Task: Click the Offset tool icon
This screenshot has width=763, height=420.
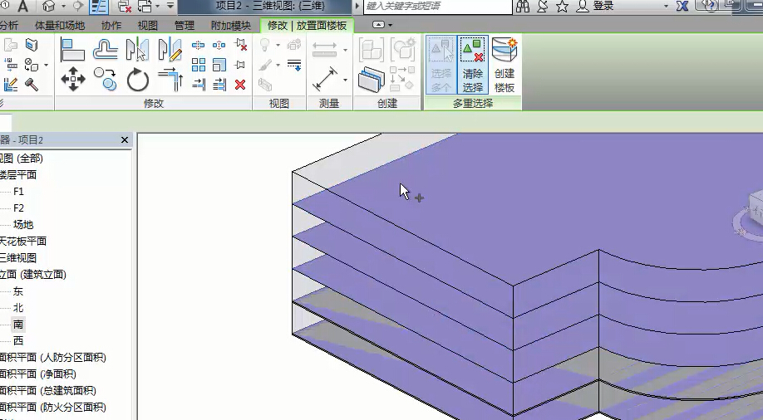Action: [x=106, y=50]
